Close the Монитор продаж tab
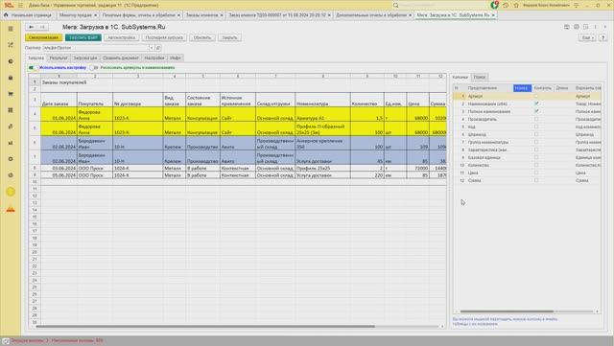 click(95, 15)
